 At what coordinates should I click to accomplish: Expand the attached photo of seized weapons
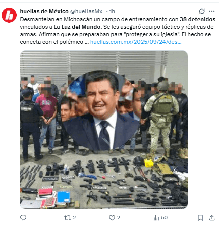[104, 130]
